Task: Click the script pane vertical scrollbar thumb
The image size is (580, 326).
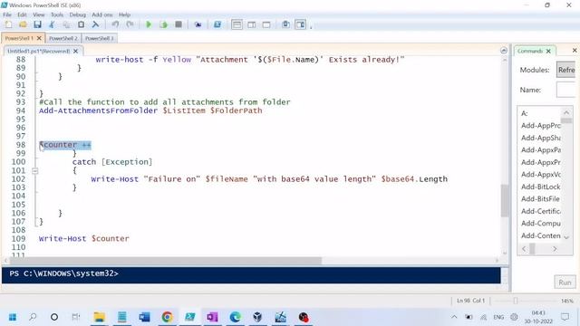Action: [505, 201]
